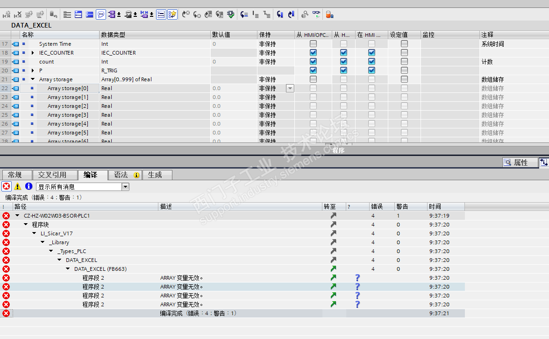Select the second 程序段 2 error row

pyautogui.click(x=233, y=287)
